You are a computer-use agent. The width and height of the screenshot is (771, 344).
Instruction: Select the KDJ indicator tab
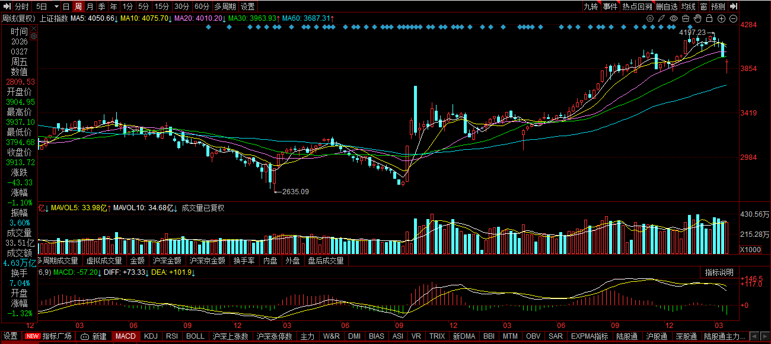click(x=151, y=336)
